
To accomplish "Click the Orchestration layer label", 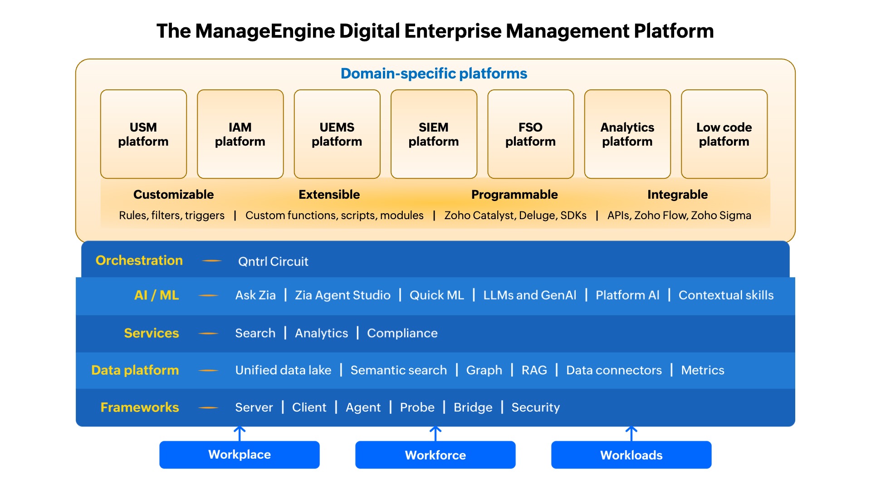I will (x=139, y=260).
